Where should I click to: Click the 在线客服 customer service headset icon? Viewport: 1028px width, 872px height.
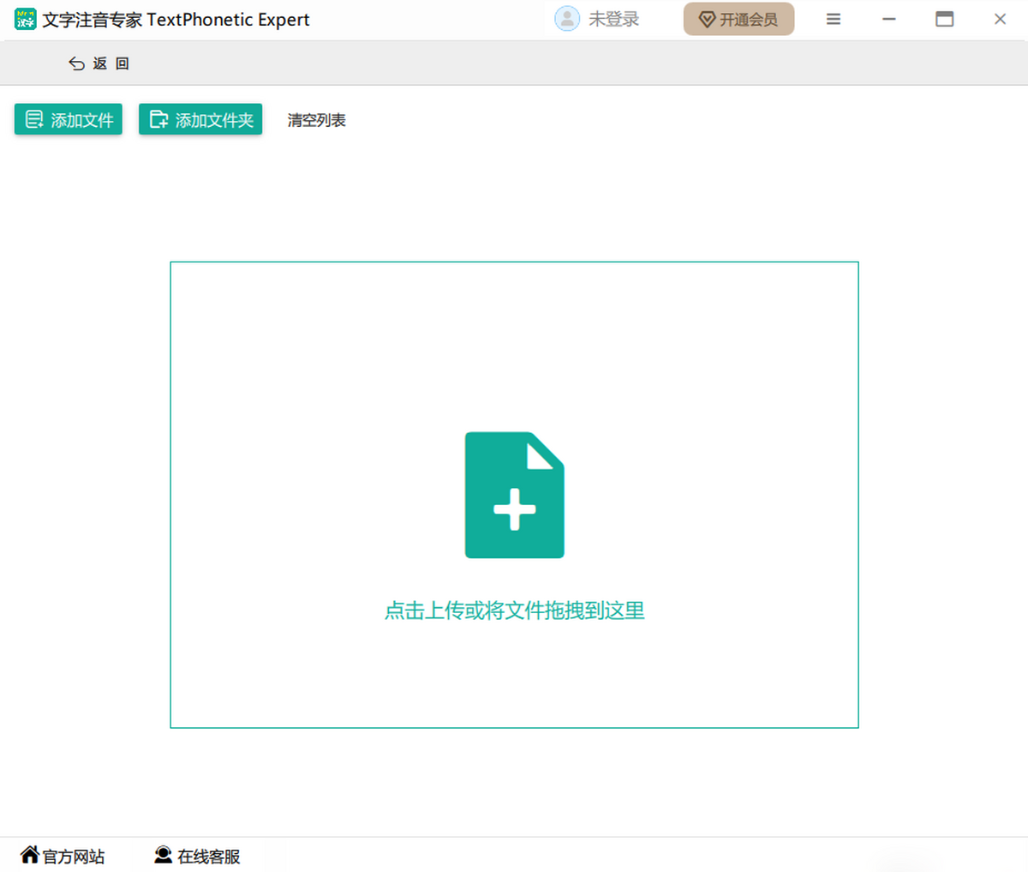[x=163, y=855]
